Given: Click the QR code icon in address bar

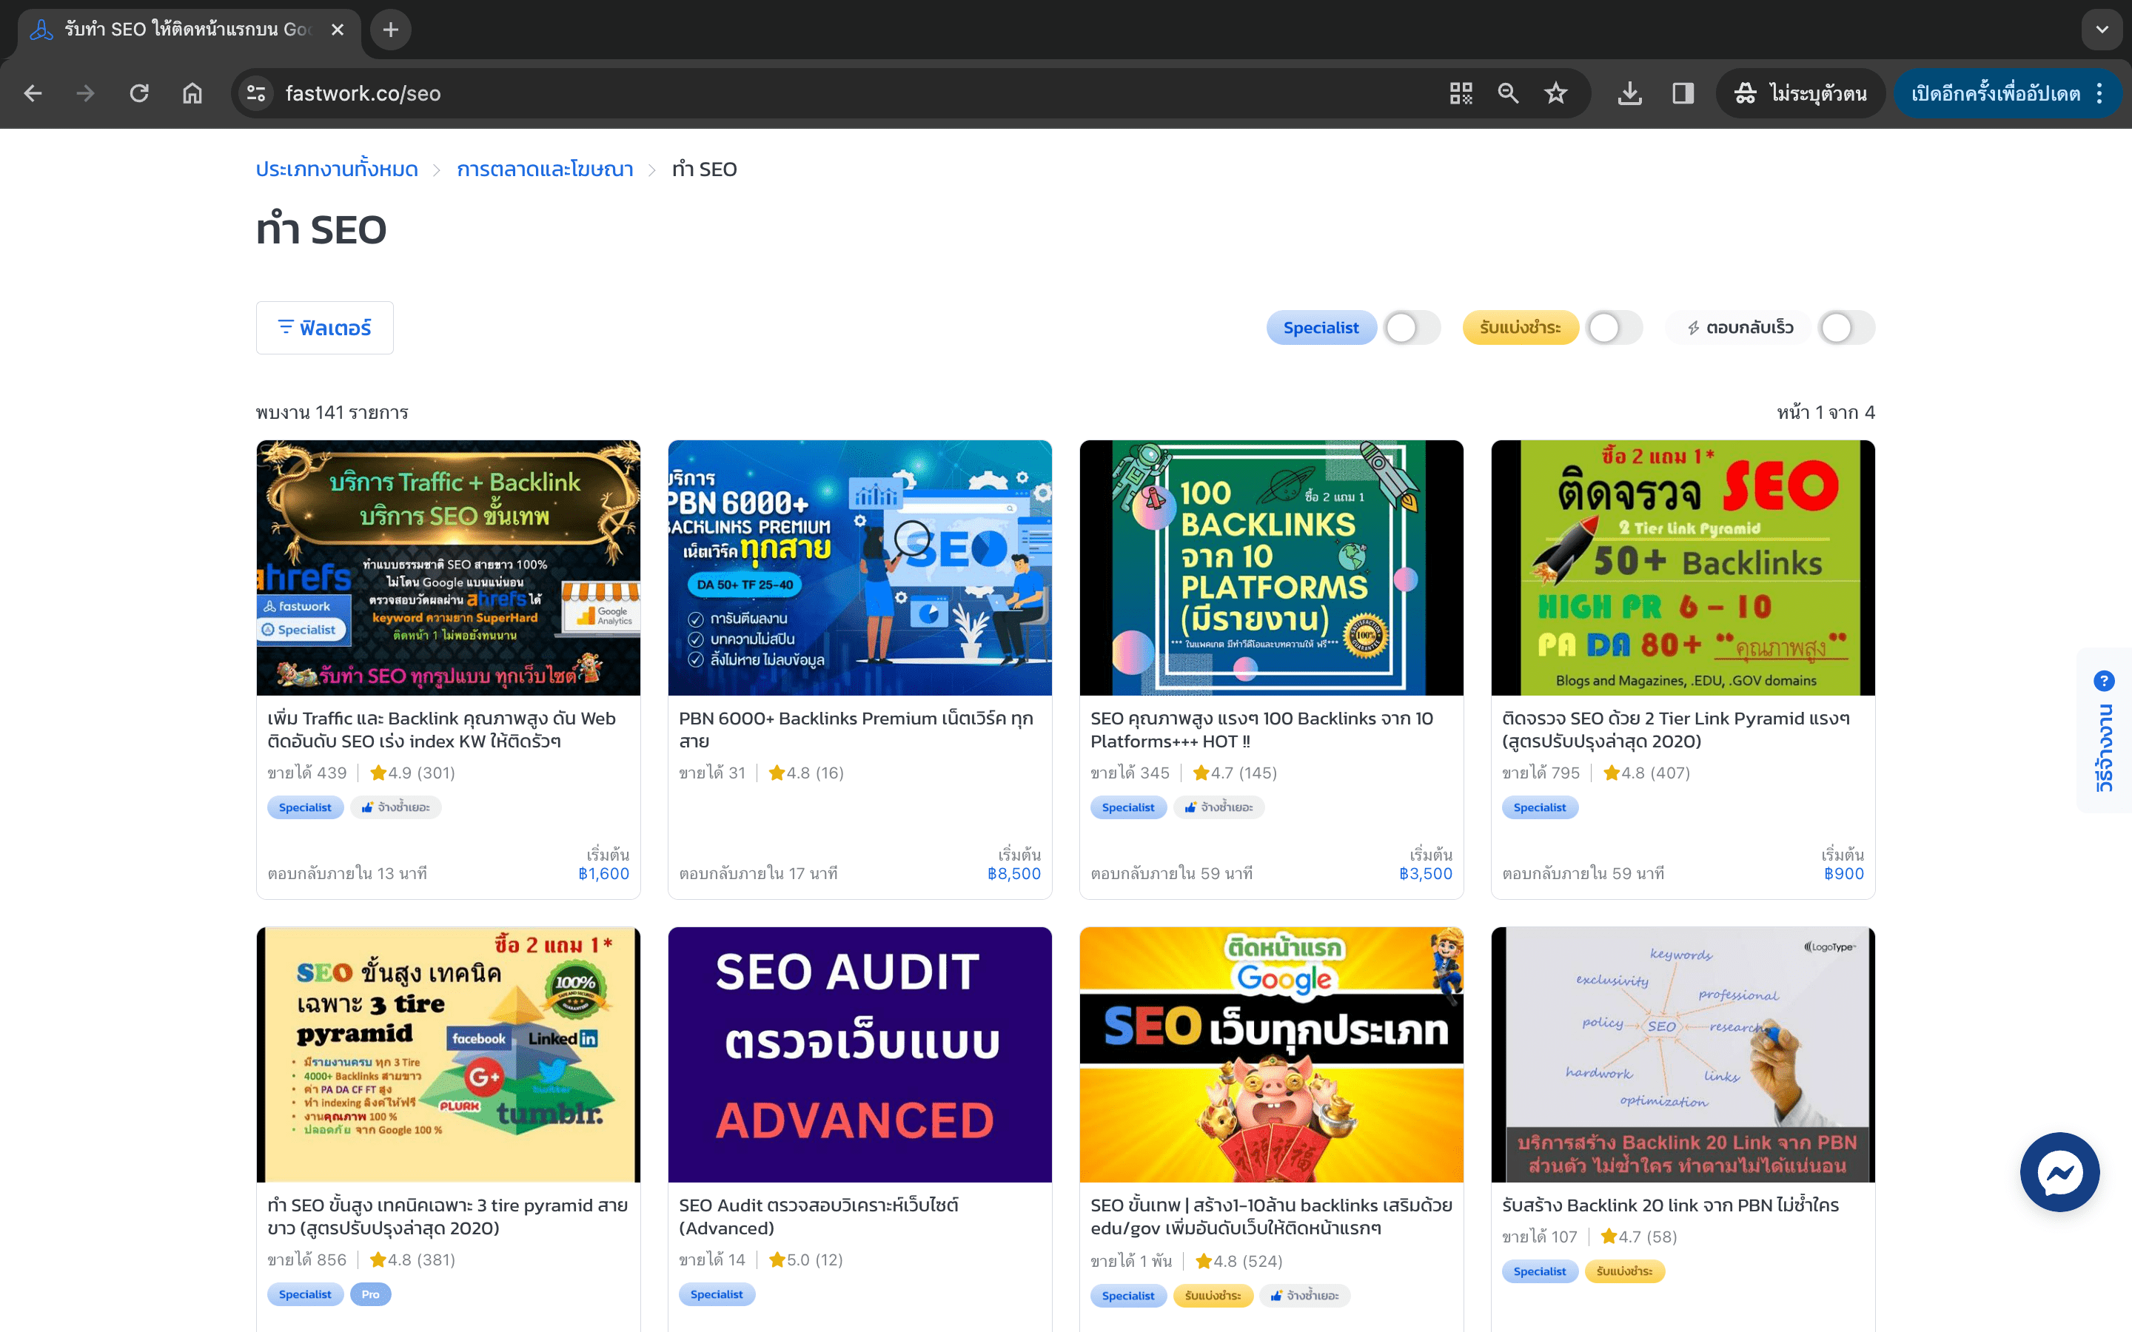Looking at the screenshot, I should (1461, 93).
